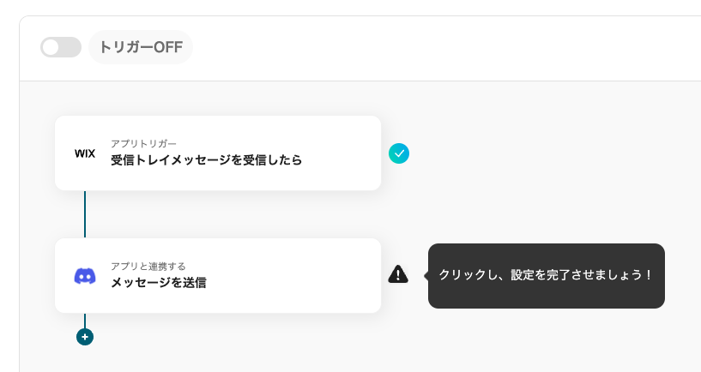
Task: Open the メッセージを送信 title text
Action: click(158, 283)
